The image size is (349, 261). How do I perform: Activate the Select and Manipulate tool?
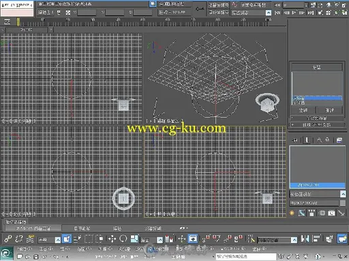[x=182, y=239]
